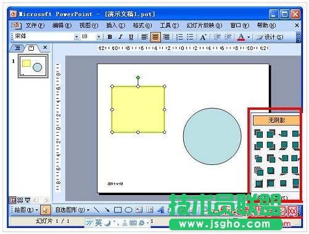Select the Line tool in drawing toolbar
Image resolution: width=309 pixels, height=234 pixels.
click(96, 210)
